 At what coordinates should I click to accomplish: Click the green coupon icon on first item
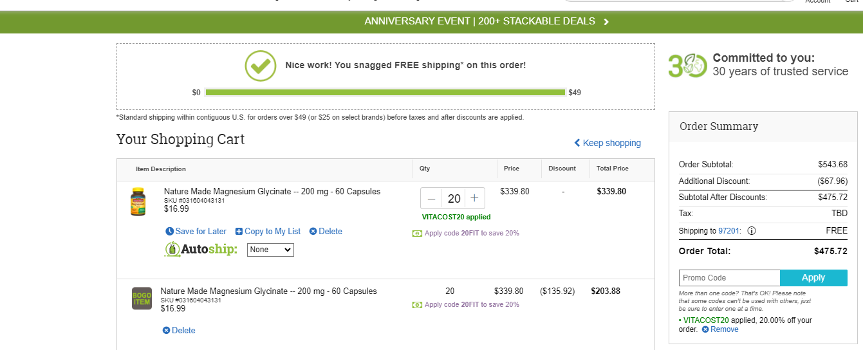(417, 233)
